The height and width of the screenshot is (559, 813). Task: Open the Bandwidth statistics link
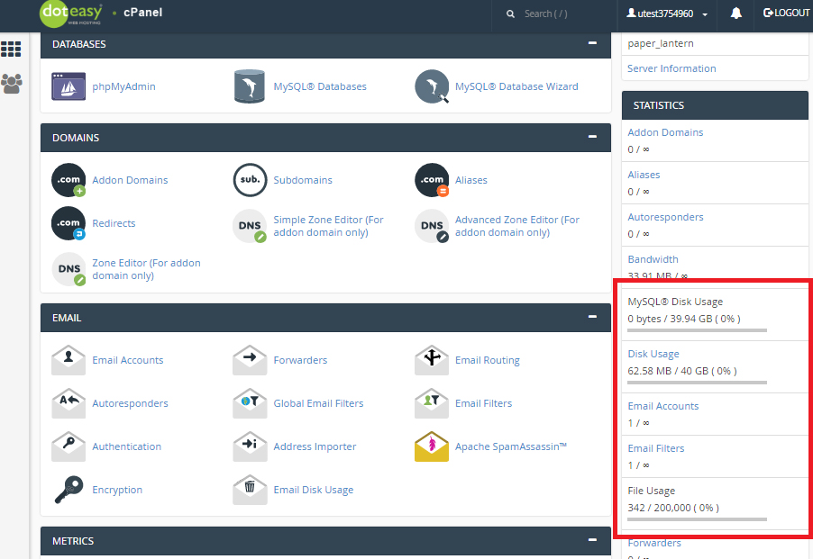tap(653, 259)
